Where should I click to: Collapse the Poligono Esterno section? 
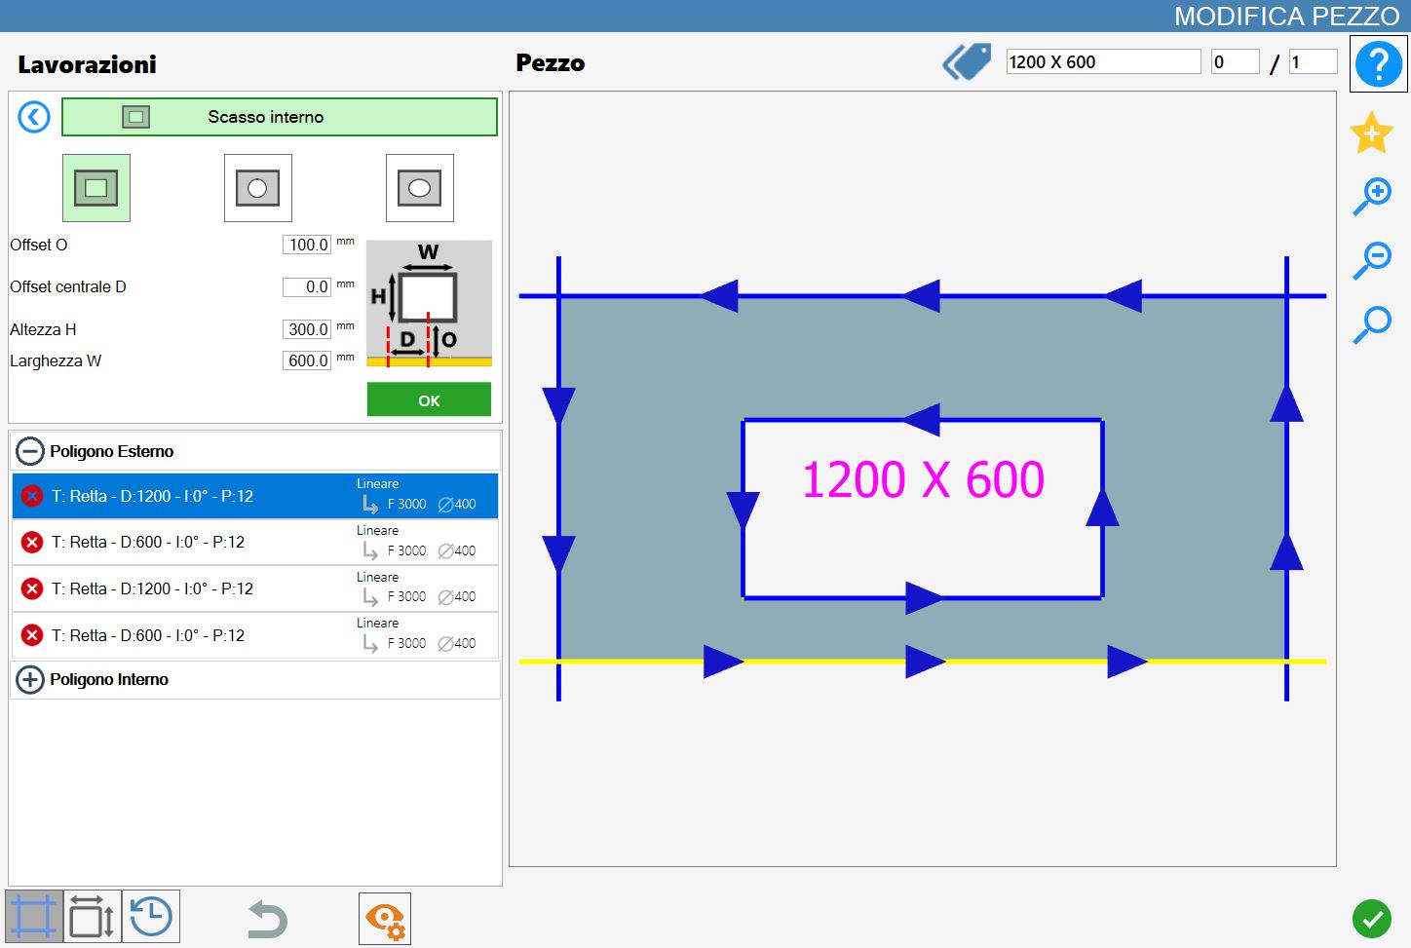point(30,451)
